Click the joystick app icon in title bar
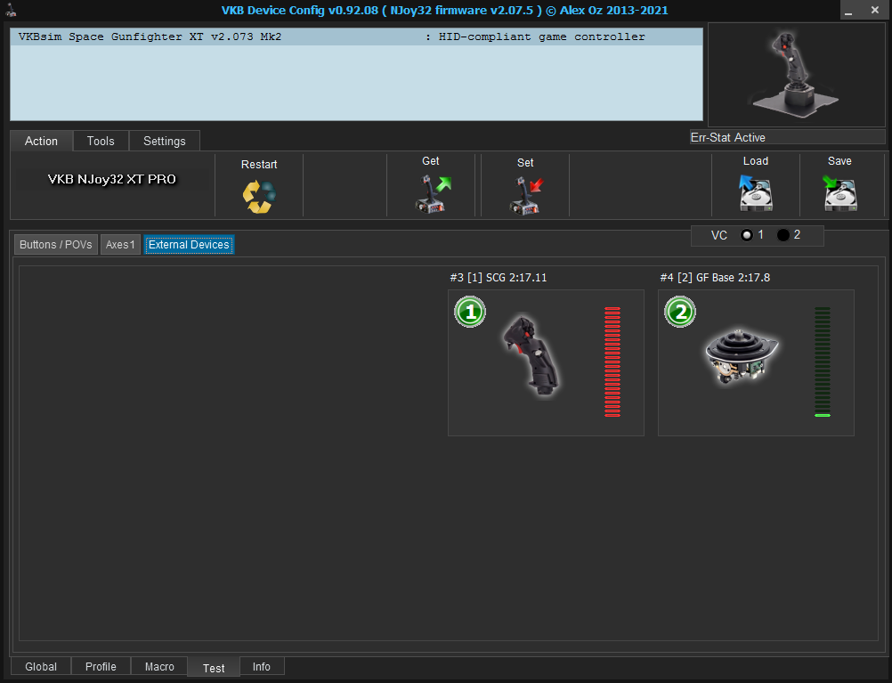 10,10
